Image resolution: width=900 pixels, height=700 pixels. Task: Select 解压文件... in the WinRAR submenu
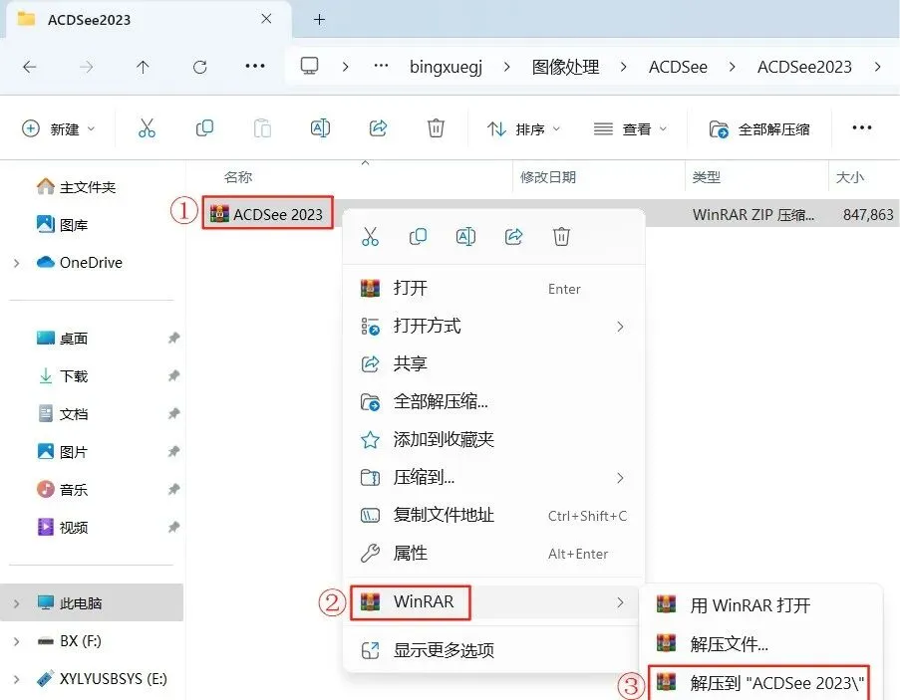pyautogui.click(x=760, y=644)
